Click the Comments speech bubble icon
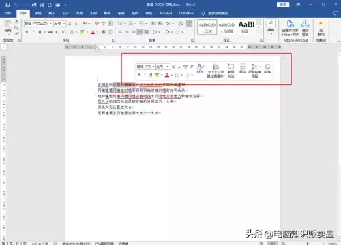This screenshot has width=341, height=245. click(336, 13)
